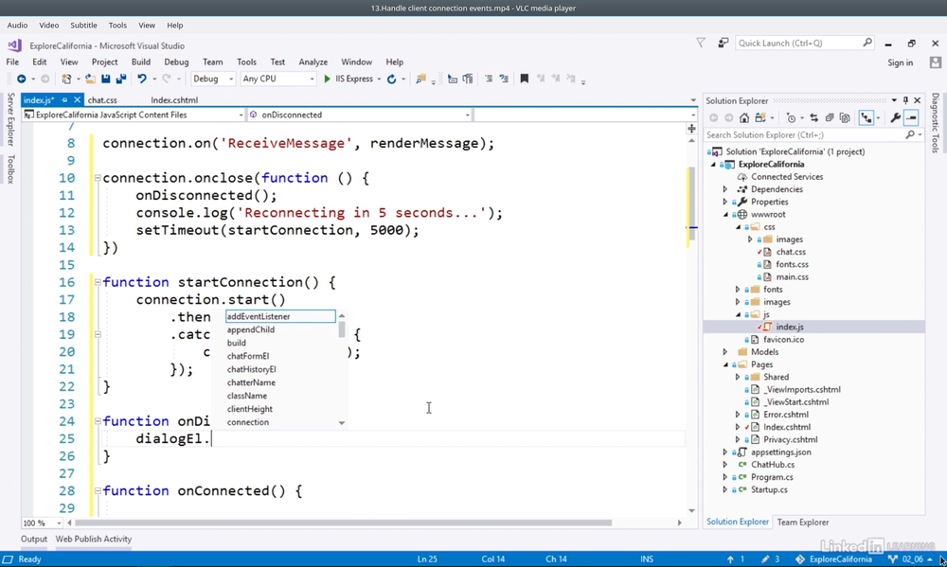Open the Output panel tab
947x567 pixels.
tap(34, 540)
